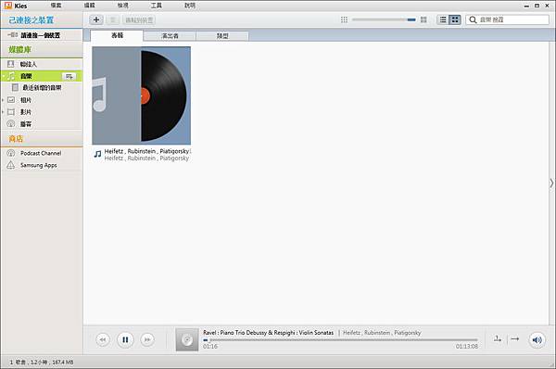Open the photos library item

(x=42, y=100)
